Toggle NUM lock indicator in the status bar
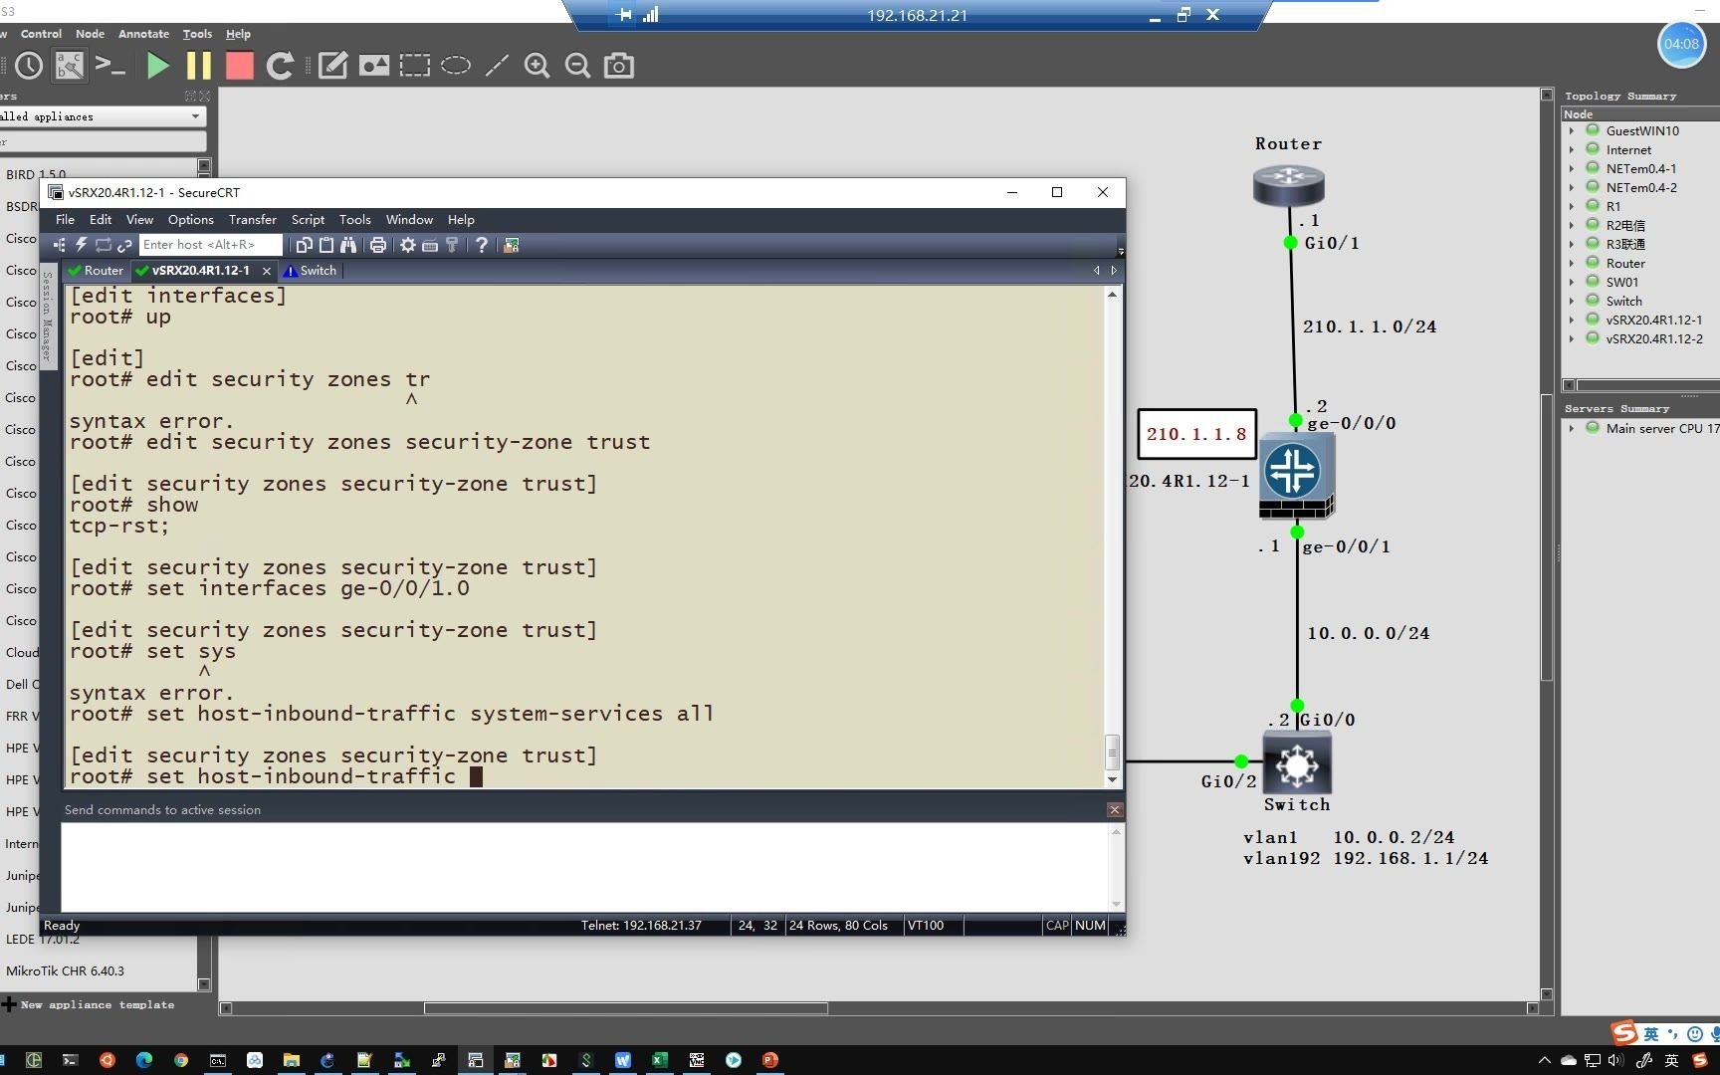The image size is (1720, 1075). click(x=1089, y=925)
